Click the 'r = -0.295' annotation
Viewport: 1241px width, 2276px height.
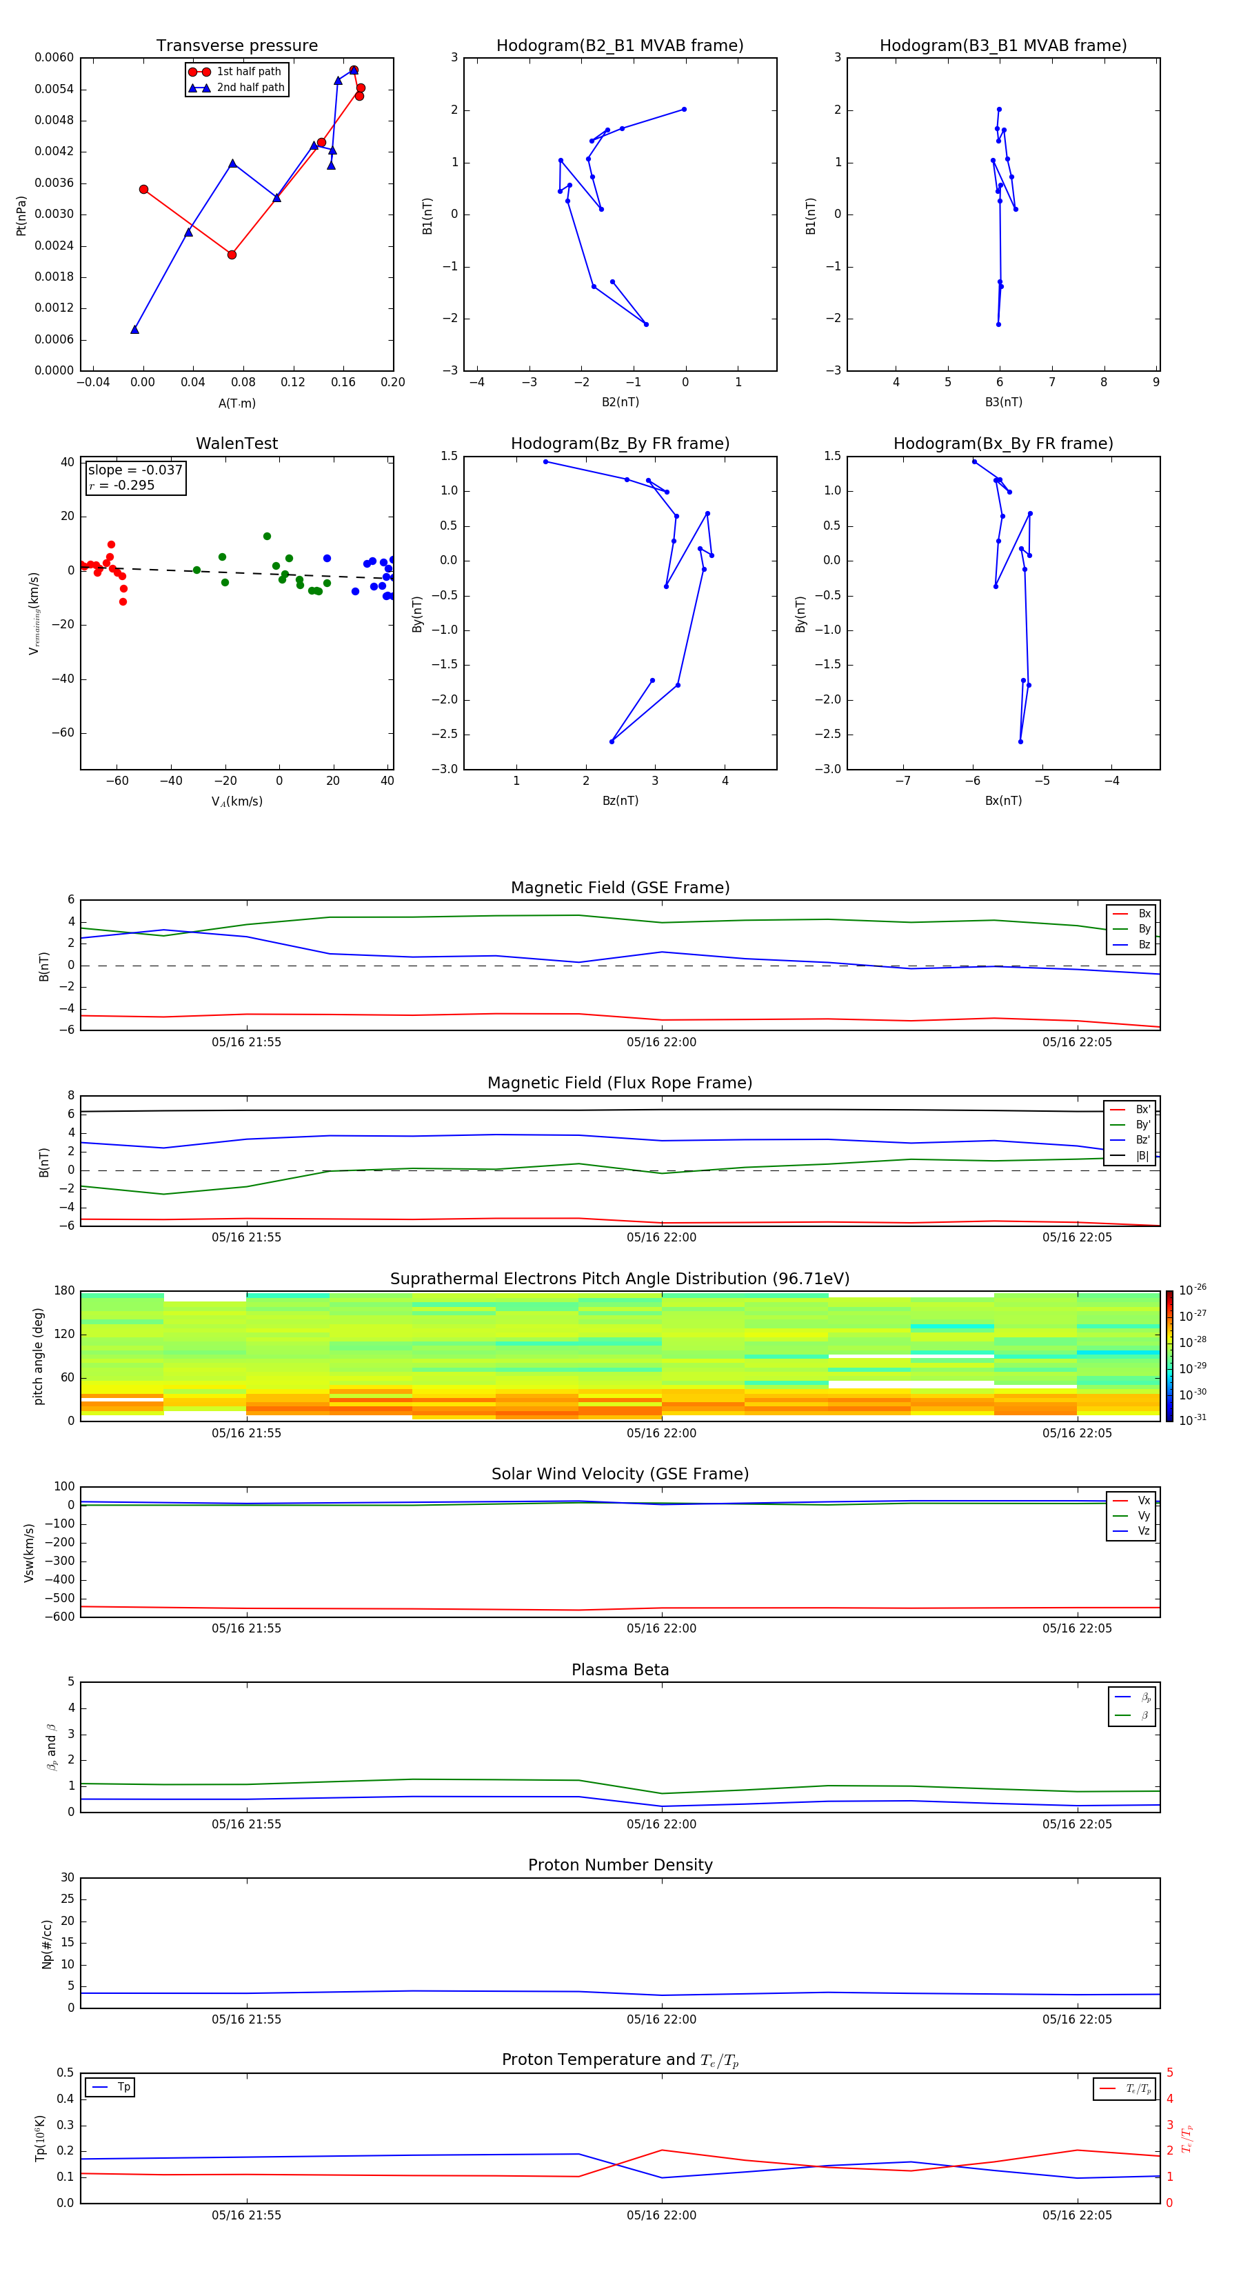click(x=122, y=485)
